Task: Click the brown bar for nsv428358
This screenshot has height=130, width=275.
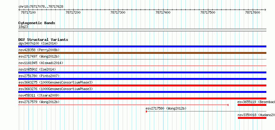Action: 142,53
